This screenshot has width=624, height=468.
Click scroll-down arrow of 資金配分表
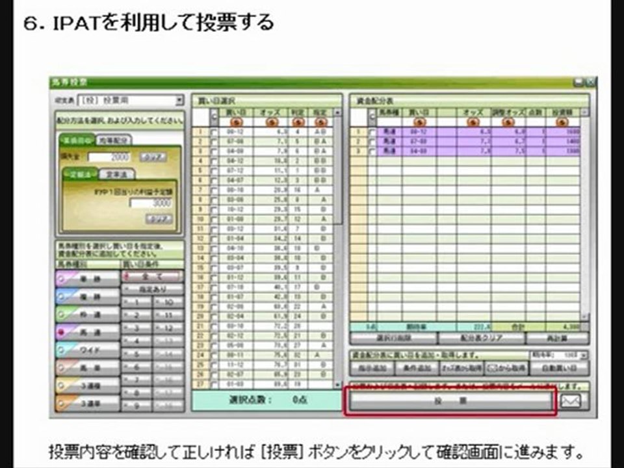tap(584, 317)
